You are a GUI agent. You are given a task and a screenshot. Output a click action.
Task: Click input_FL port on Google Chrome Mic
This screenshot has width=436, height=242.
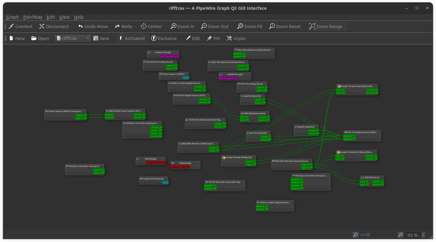(340, 156)
